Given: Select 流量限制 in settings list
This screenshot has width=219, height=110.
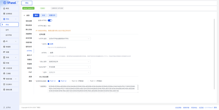Looking at the screenshot, I should [x=29, y=34].
